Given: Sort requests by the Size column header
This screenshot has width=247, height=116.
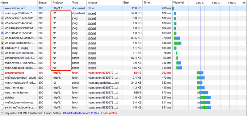Looking at the screenshot, I should pyautogui.click(x=132, y=3).
